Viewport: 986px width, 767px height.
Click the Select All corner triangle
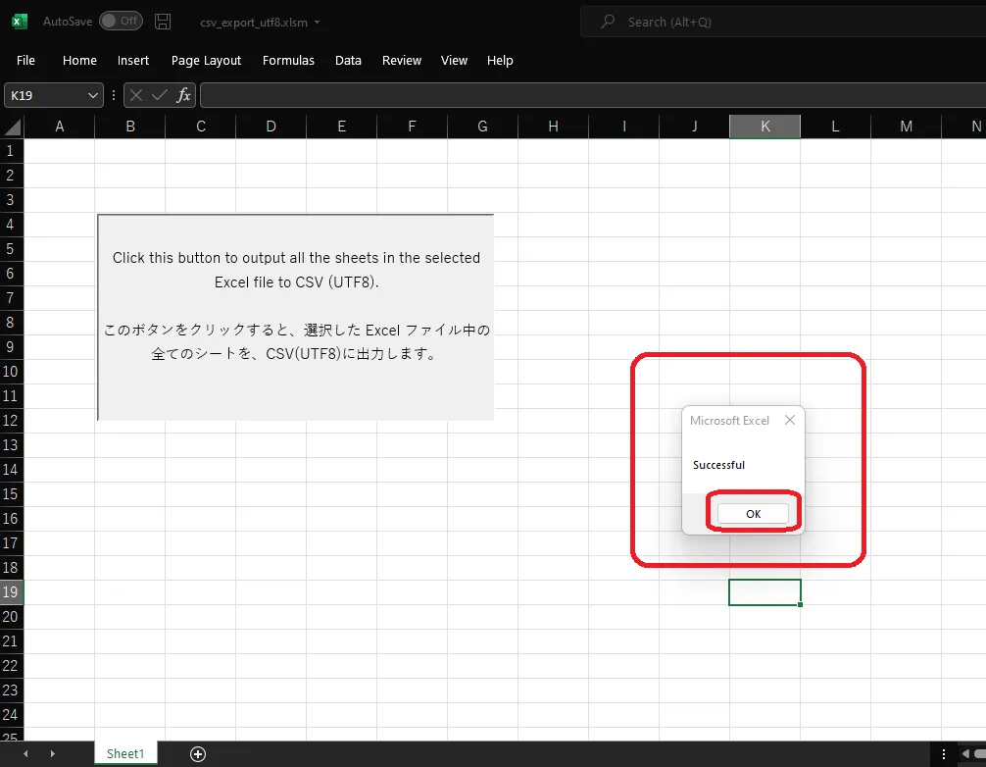tap(12, 127)
